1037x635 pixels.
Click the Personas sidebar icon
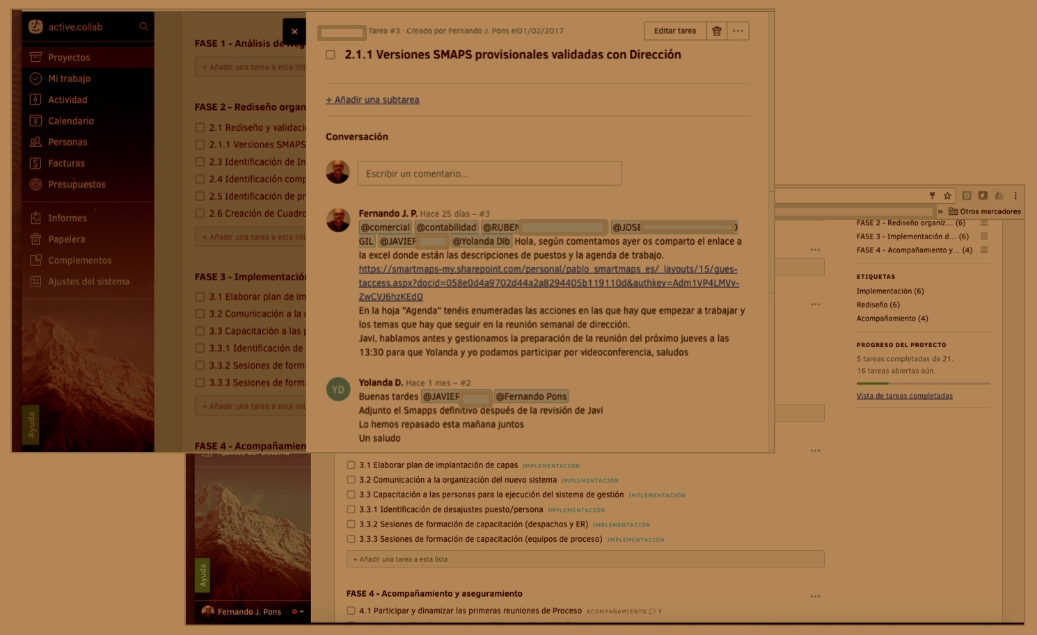coord(35,142)
